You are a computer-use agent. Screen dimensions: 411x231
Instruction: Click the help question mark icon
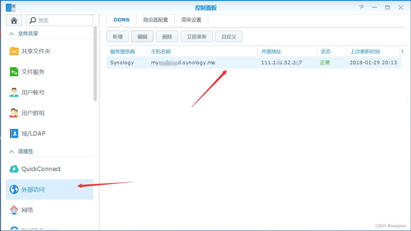pos(362,8)
